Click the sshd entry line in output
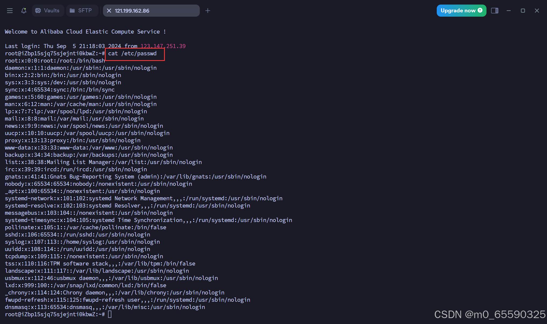The height and width of the screenshot is (324, 547). [77, 235]
